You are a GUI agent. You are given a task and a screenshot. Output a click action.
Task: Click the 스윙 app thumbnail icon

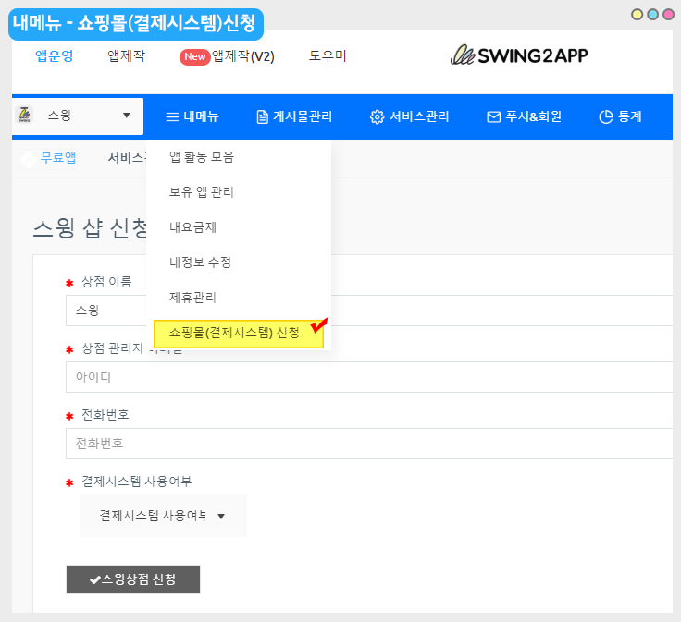[25, 116]
